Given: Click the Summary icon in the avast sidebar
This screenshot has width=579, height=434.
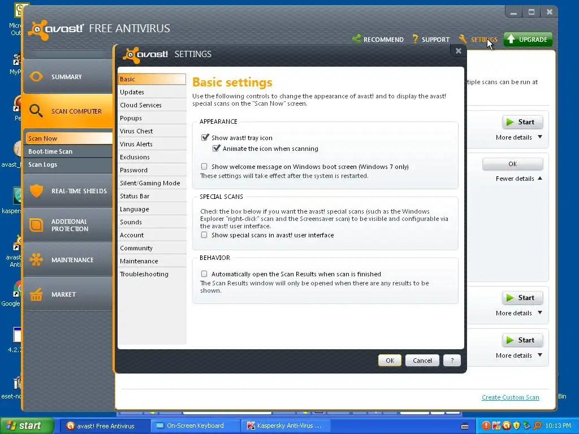Looking at the screenshot, I should click(36, 76).
